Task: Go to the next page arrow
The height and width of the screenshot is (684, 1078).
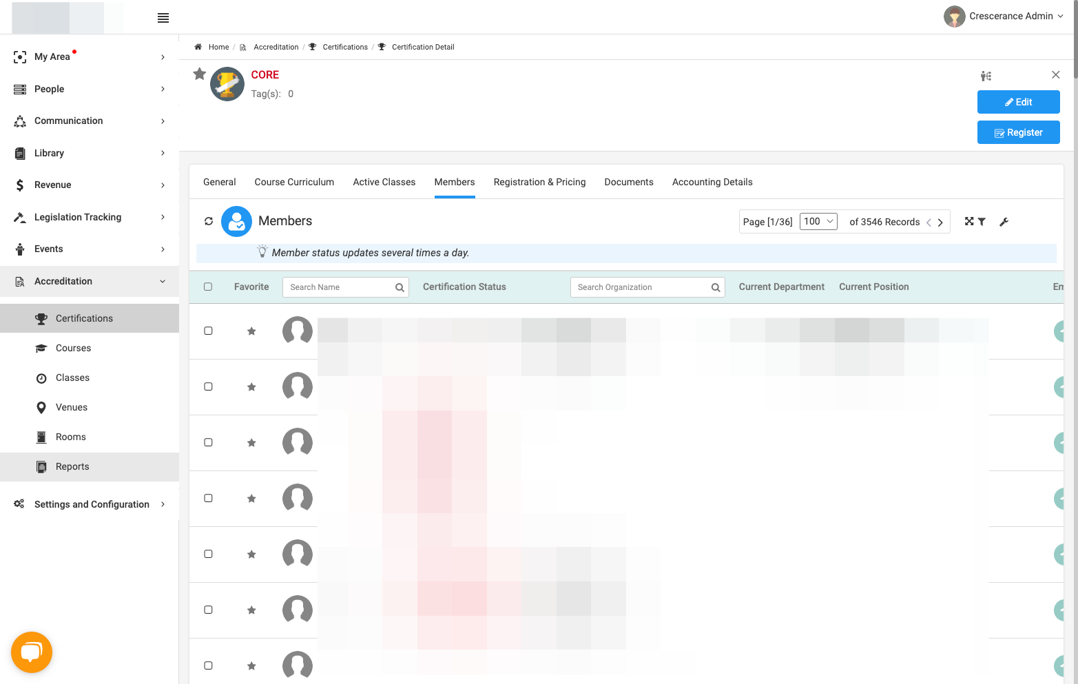Action: pyautogui.click(x=940, y=222)
